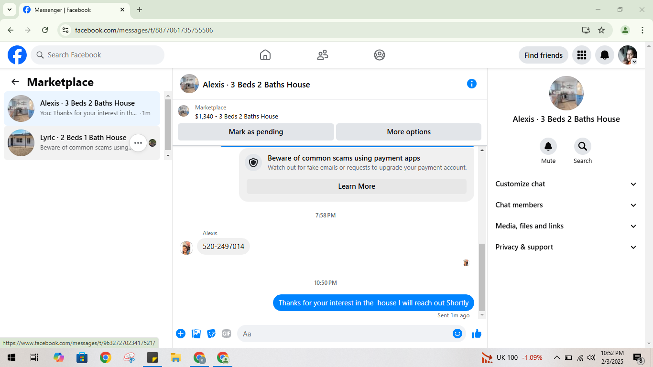This screenshot has height=367, width=653.
Task: Open the Chrome profile icon
Action: coord(625,30)
